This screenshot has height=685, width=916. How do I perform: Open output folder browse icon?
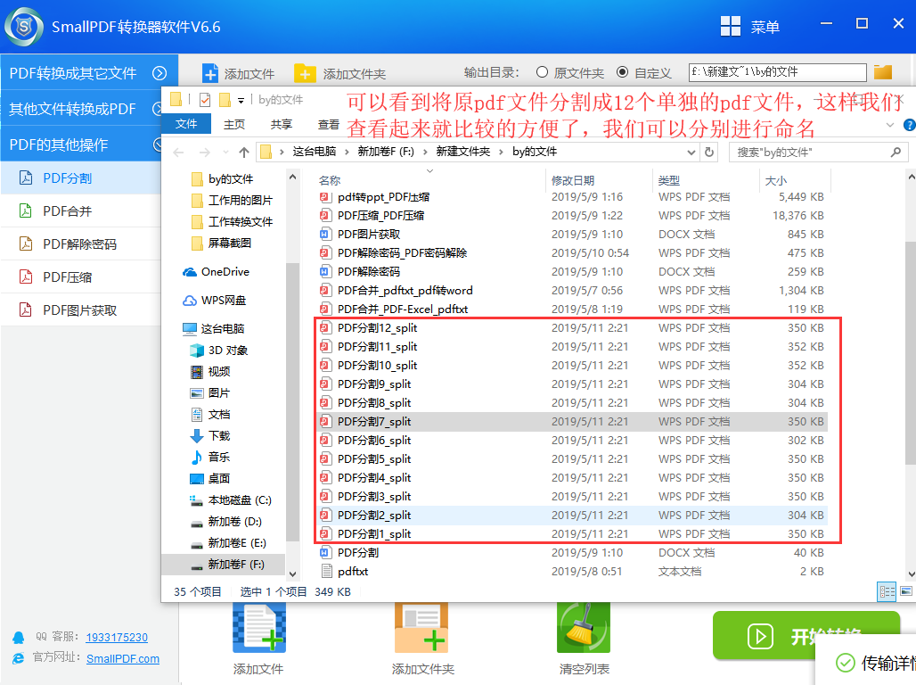pyautogui.click(x=883, y=72)
